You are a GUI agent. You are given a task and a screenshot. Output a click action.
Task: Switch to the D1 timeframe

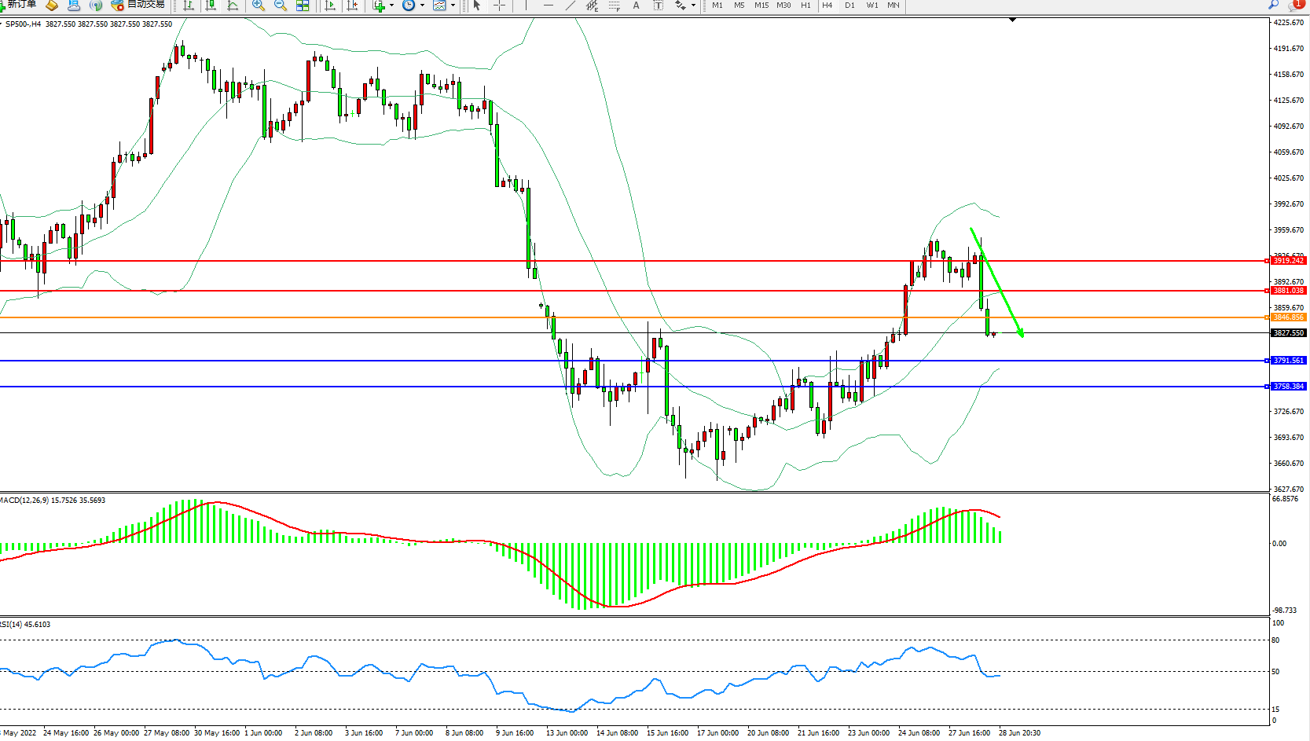click(849, 6)
